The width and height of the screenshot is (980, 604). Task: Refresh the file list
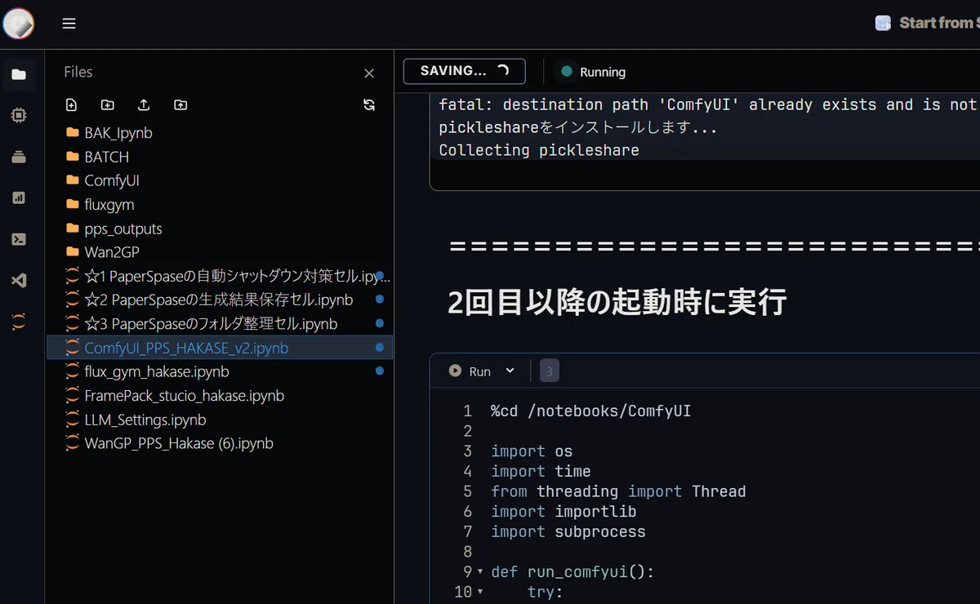coord(369,104)
